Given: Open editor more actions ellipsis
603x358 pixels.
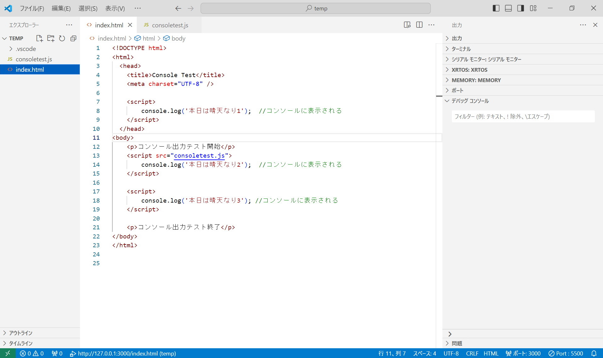Looking at the screenshot, I should (431, 25).
